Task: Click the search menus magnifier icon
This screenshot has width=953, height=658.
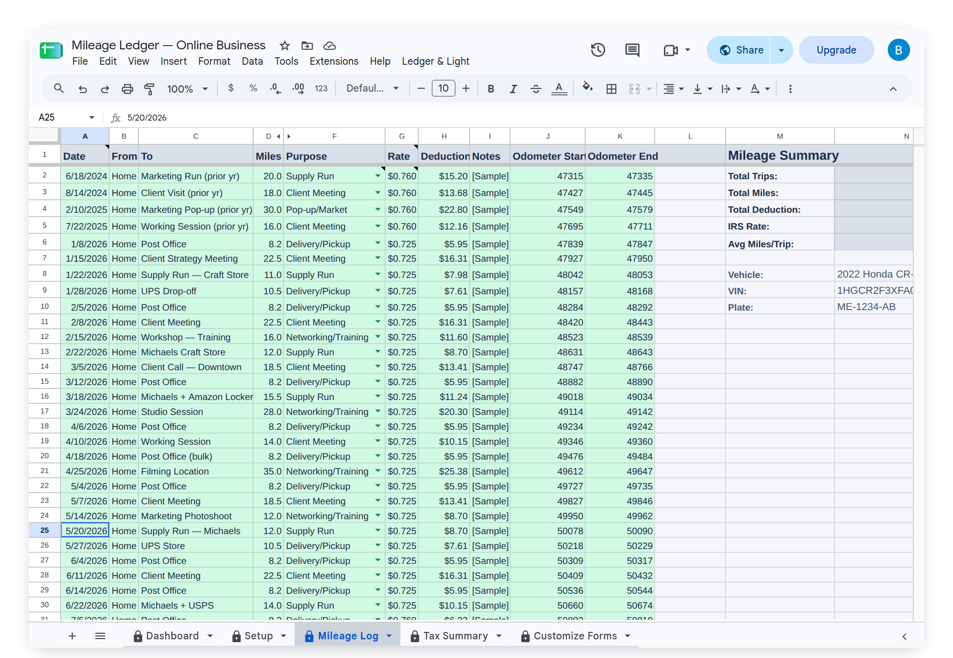Action: point(59,88)
